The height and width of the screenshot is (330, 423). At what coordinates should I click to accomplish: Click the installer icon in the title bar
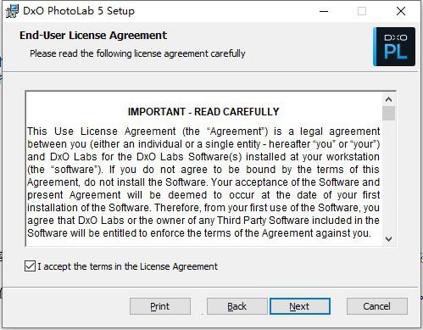click(x=12, y=11)
